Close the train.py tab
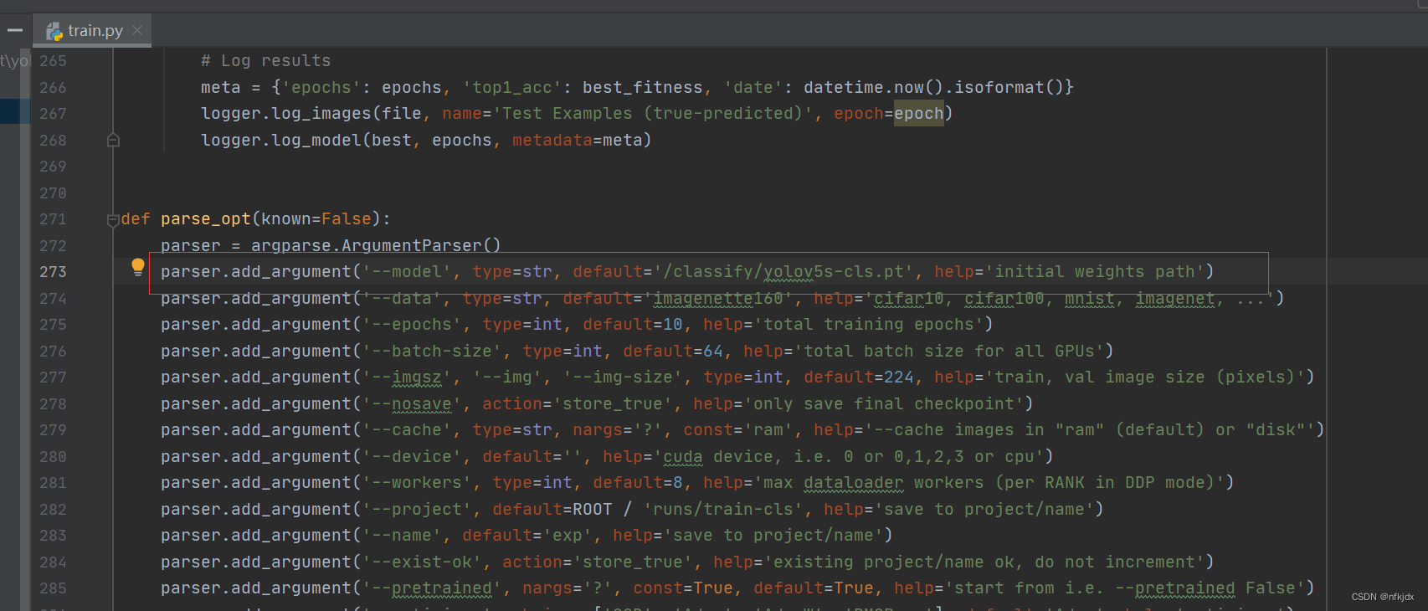Viewport: 1428px width, 611px height. click(137, 30)
